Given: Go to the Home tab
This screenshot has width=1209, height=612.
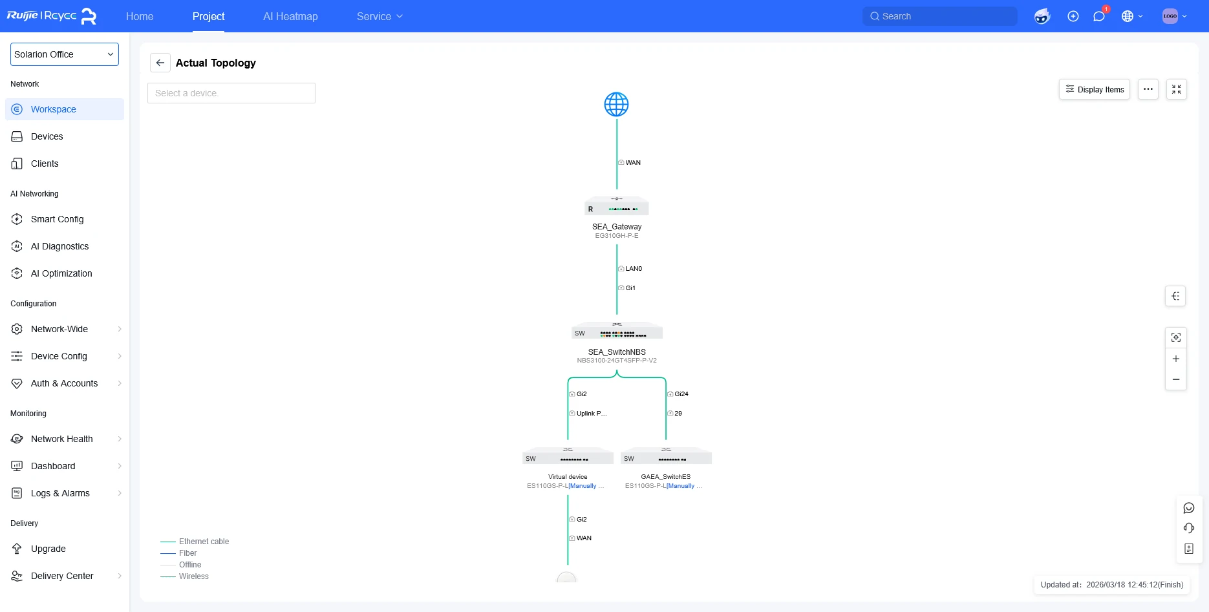Looking at the screenshot, I should (140, 16).
